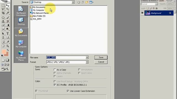Select the Pen tool

point(3,37)
